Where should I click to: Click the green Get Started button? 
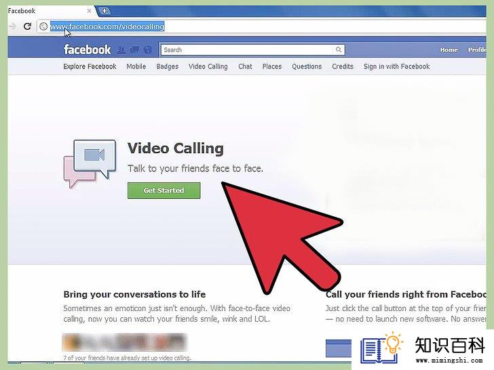164,190
